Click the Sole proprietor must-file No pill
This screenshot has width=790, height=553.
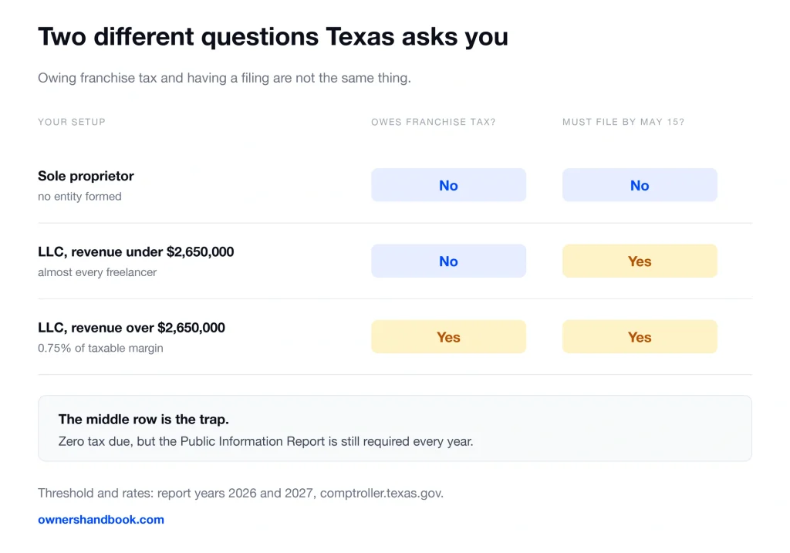[x=640, y=185]
